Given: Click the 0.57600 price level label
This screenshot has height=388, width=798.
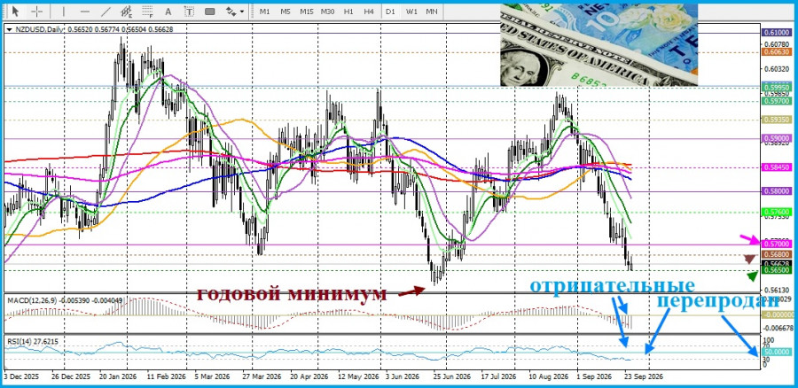Looking at the screenshot, I should coord(776,212).
